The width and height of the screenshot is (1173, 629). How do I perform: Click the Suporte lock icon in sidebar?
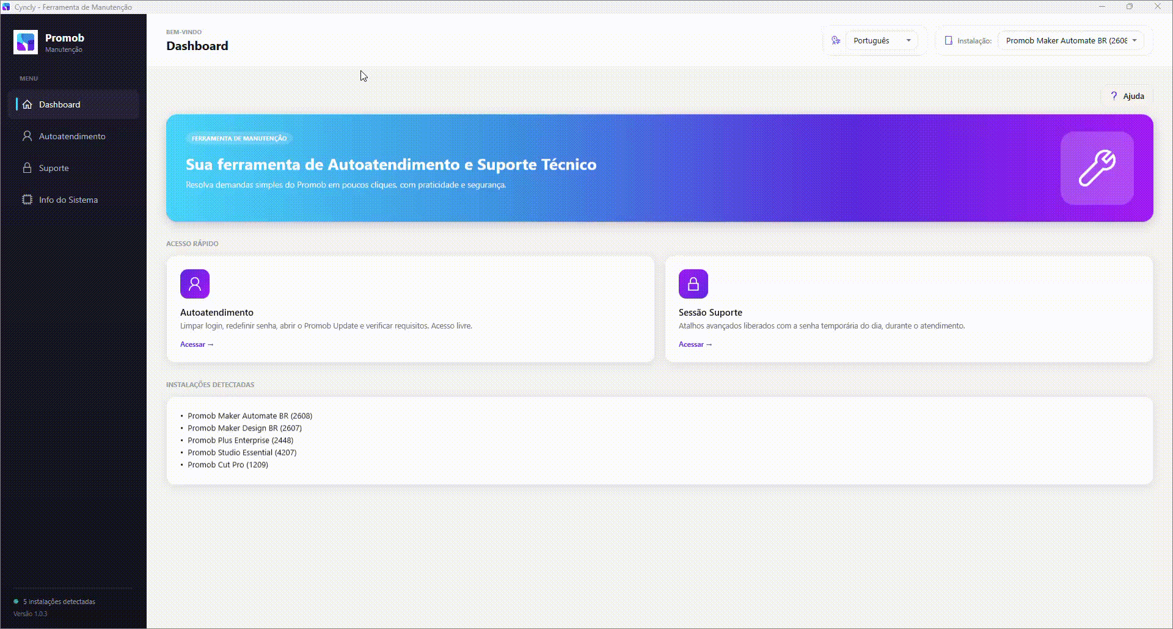(x=27, y=168)
